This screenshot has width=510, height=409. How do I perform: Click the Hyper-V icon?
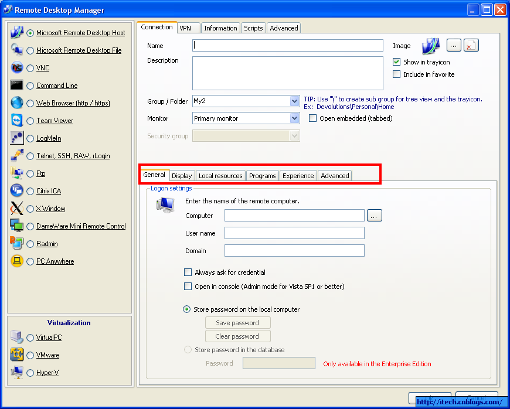coord(17,372)
